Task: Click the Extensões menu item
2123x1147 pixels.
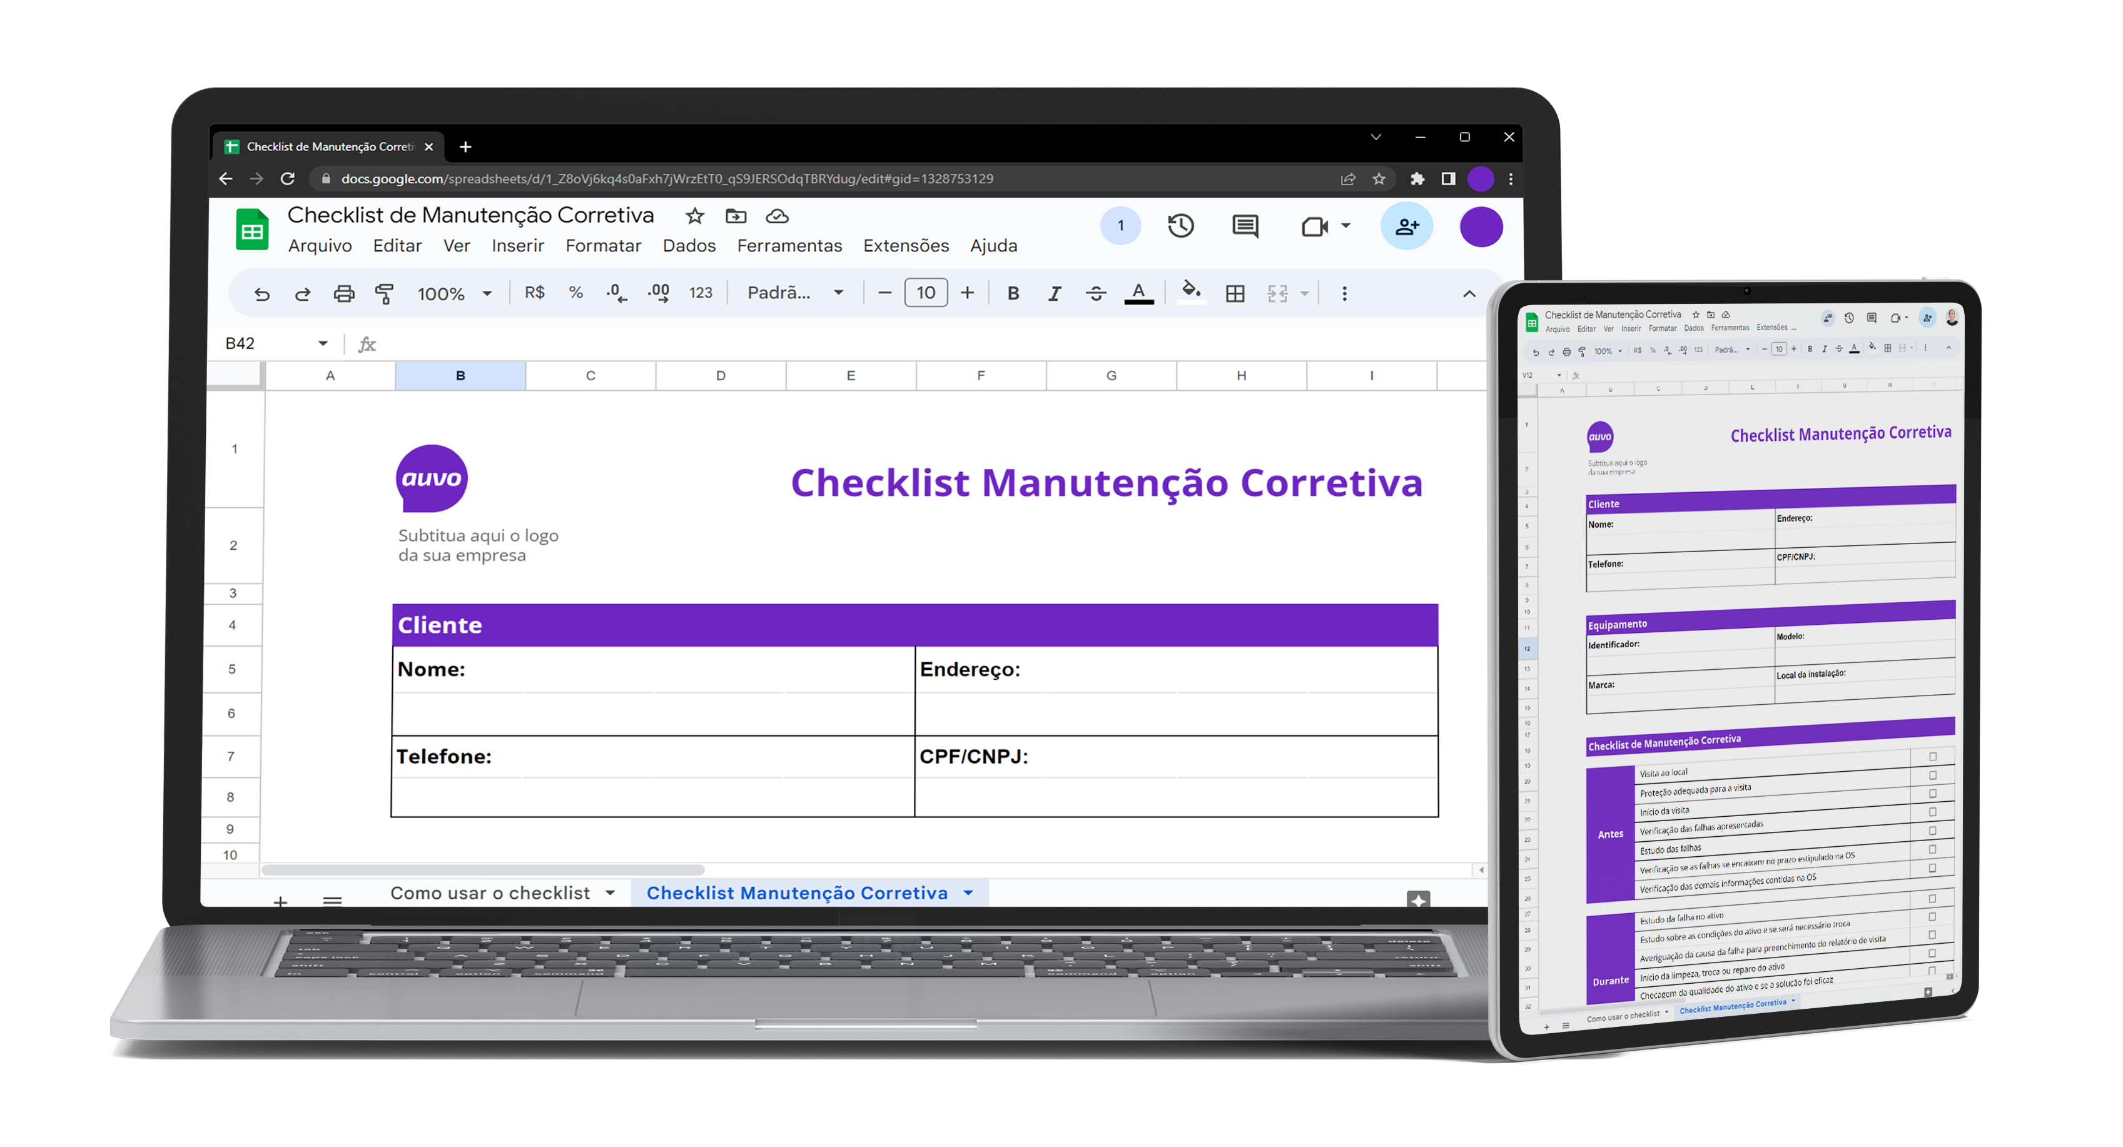Action: pos(905,246)
